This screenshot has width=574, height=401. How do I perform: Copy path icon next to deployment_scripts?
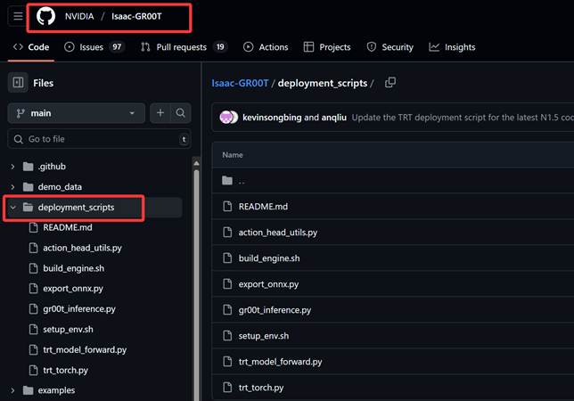click(x=389, y=83)
